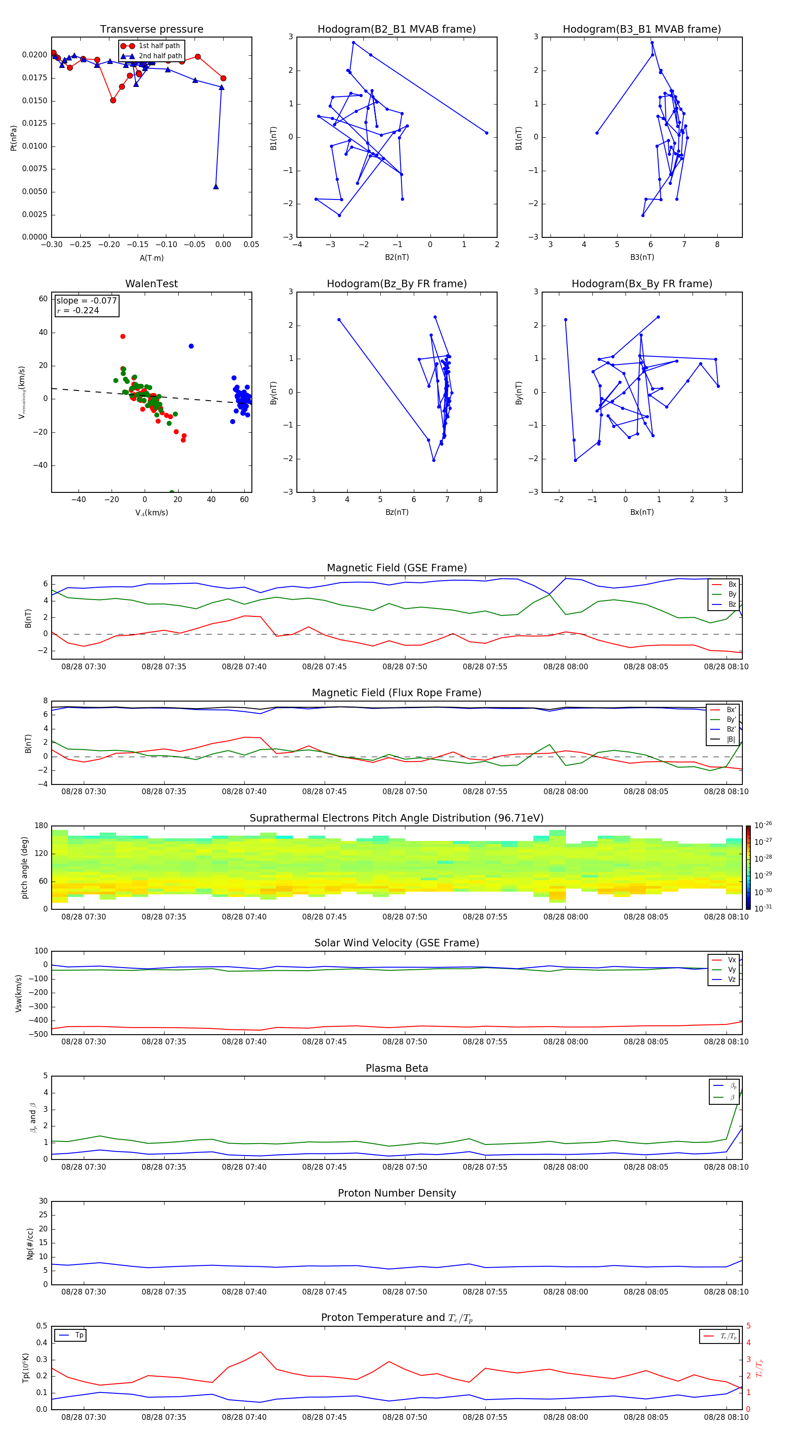Click the "Np(#/cc)" axis label
Viewport: 794px width, 1456px height.
point(30,1243)
